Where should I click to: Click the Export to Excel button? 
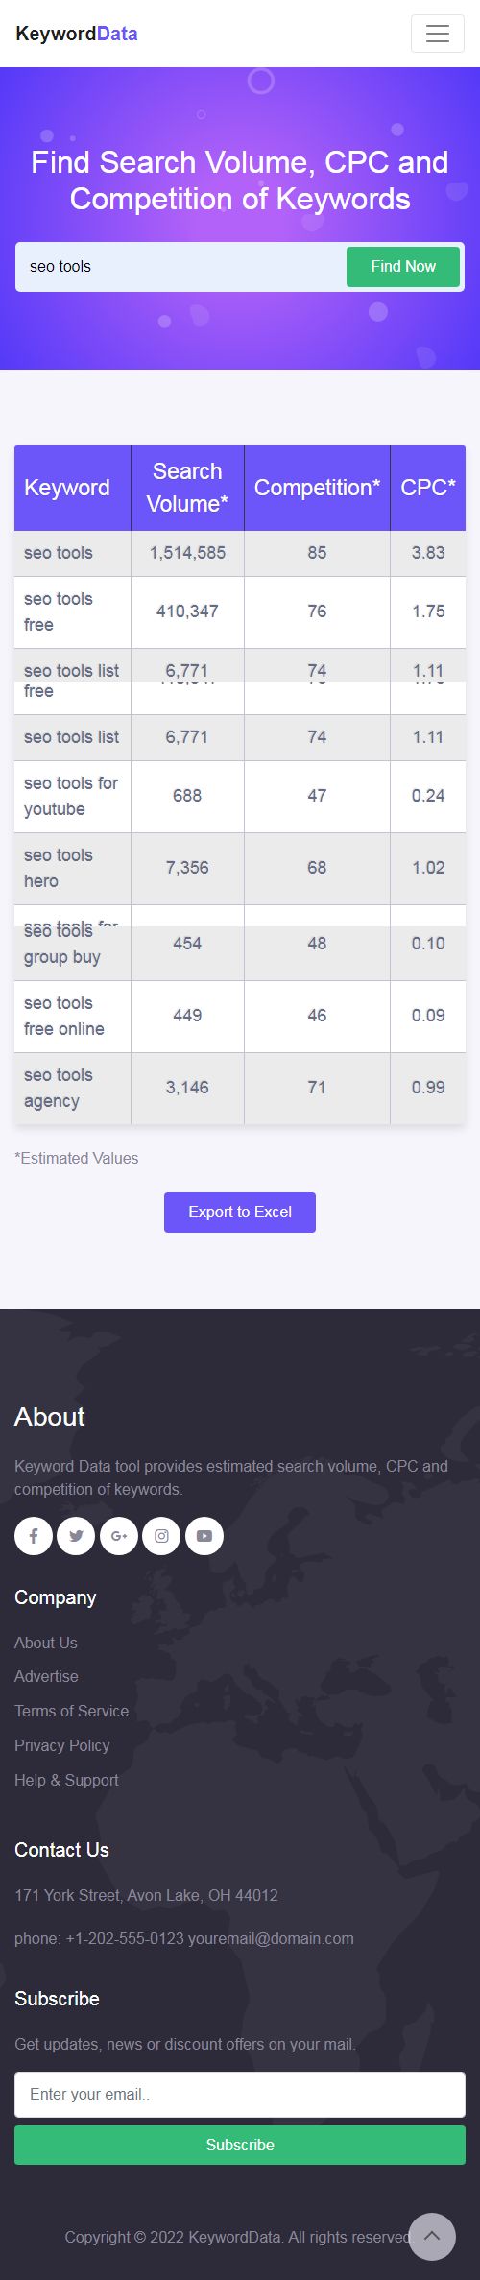click(240, 1212)
